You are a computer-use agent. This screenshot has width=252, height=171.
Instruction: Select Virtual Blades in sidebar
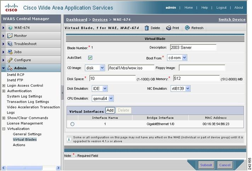point(25,140)
